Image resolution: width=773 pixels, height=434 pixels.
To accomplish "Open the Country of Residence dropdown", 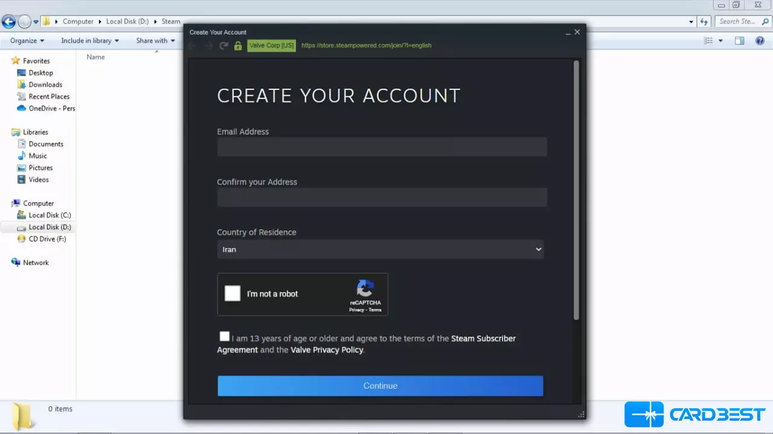I will coord(380,250).
